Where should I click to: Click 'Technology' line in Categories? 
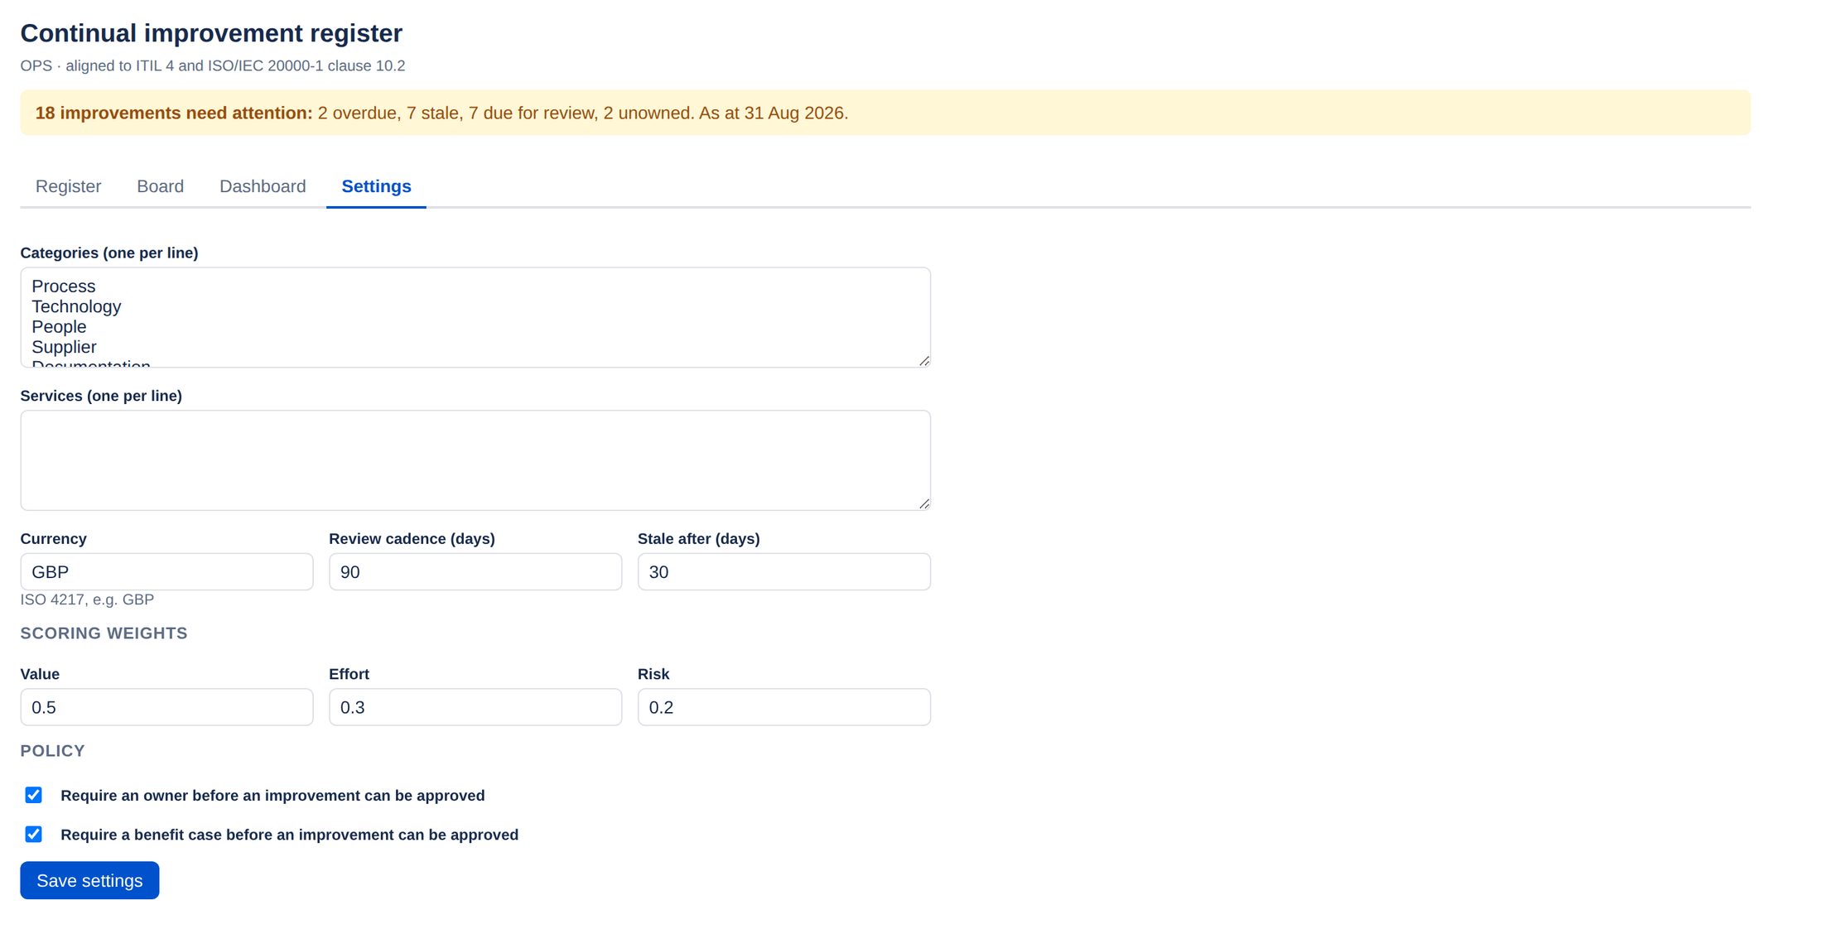pos(76,306)
